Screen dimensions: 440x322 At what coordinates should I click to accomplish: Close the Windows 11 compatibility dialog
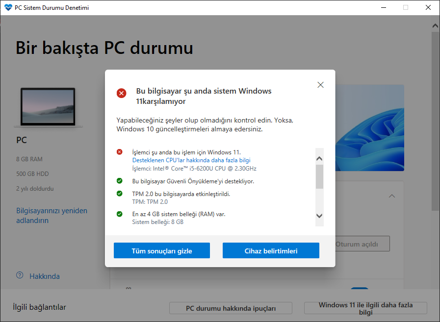click(320, 85)
